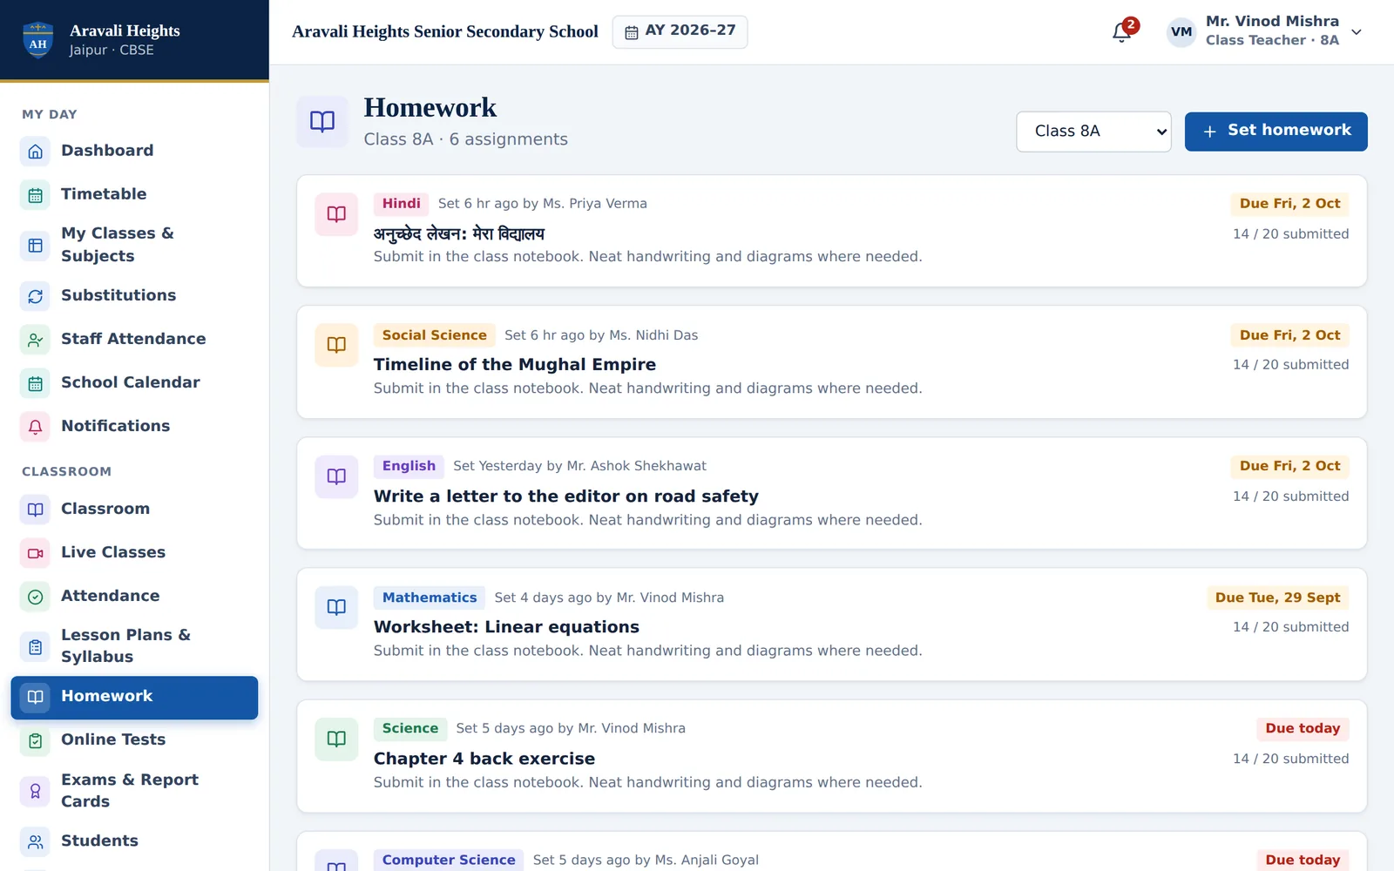This screenshot has width=1394, height=871.
Task: Click the Staff Attendance icon
Action: click(x=35, y=339)
